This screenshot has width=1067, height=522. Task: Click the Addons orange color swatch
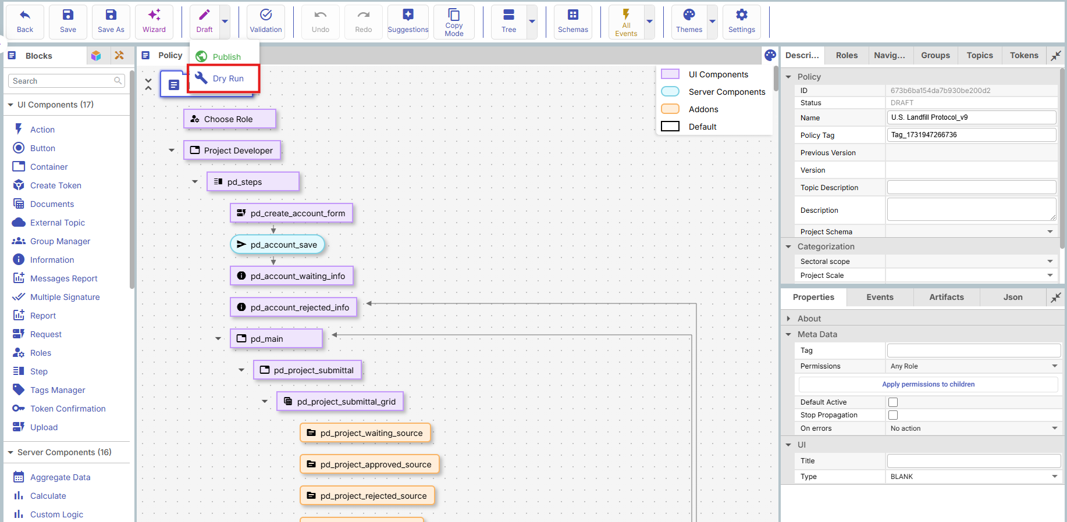click(x=670, y=109)
